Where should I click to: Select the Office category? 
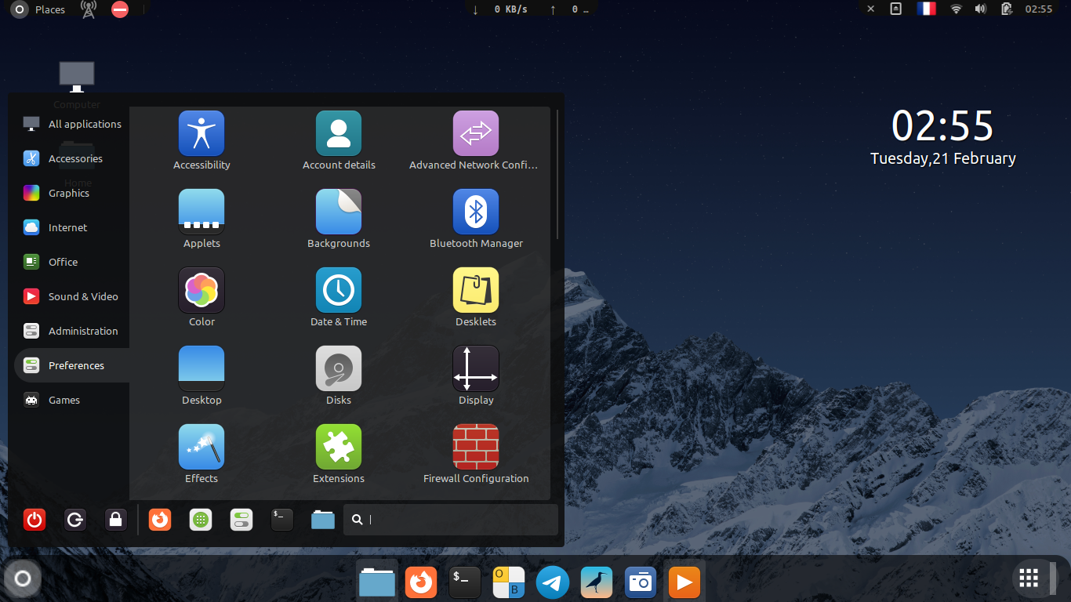coord(72,262)
